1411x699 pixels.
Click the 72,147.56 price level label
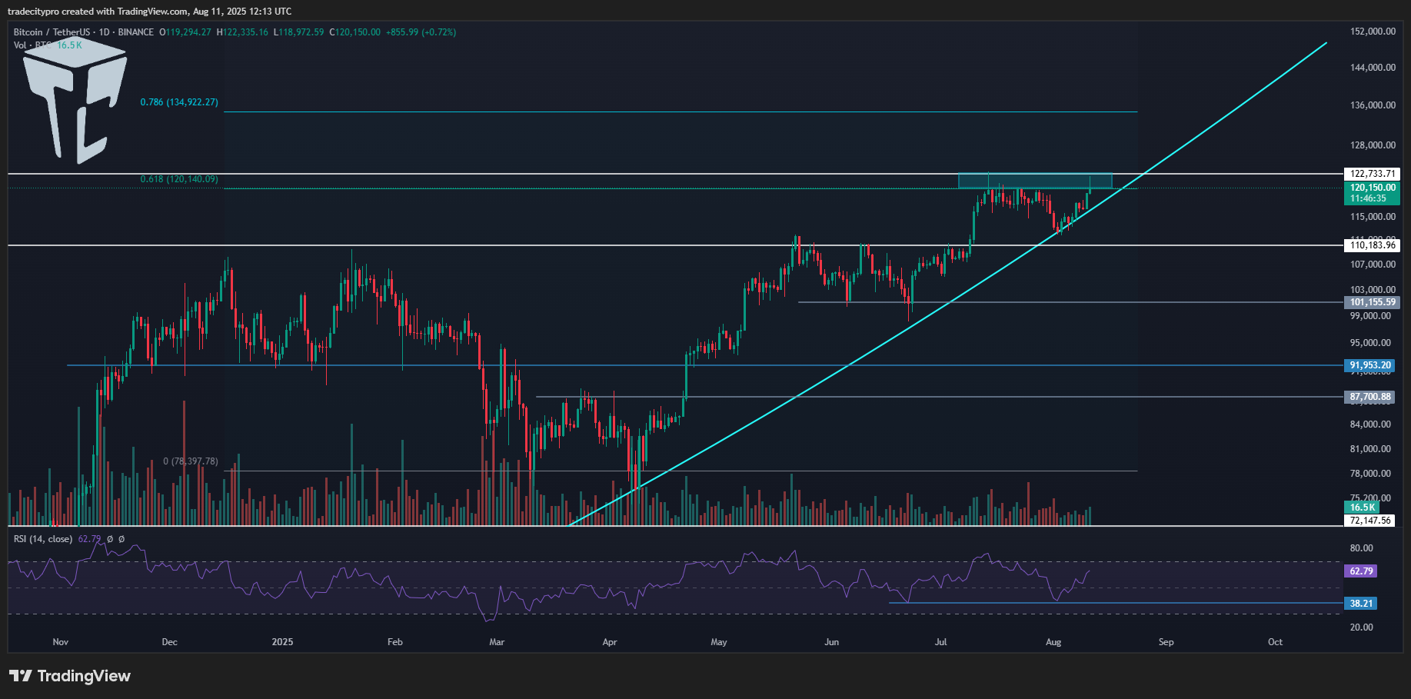pyautogui.click(x=1369, y=521)
